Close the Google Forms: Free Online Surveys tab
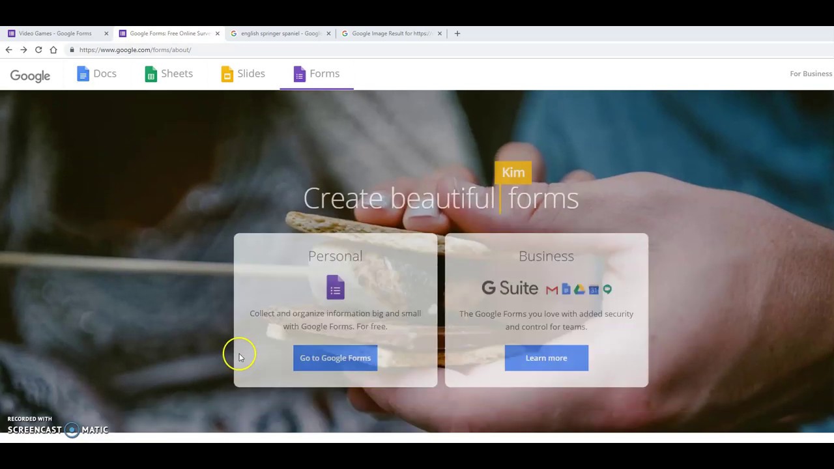 coord(218,33)
